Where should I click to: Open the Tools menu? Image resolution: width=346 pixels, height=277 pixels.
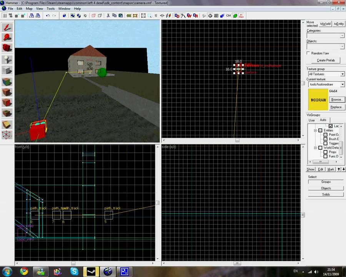click(x=50, y=8)
